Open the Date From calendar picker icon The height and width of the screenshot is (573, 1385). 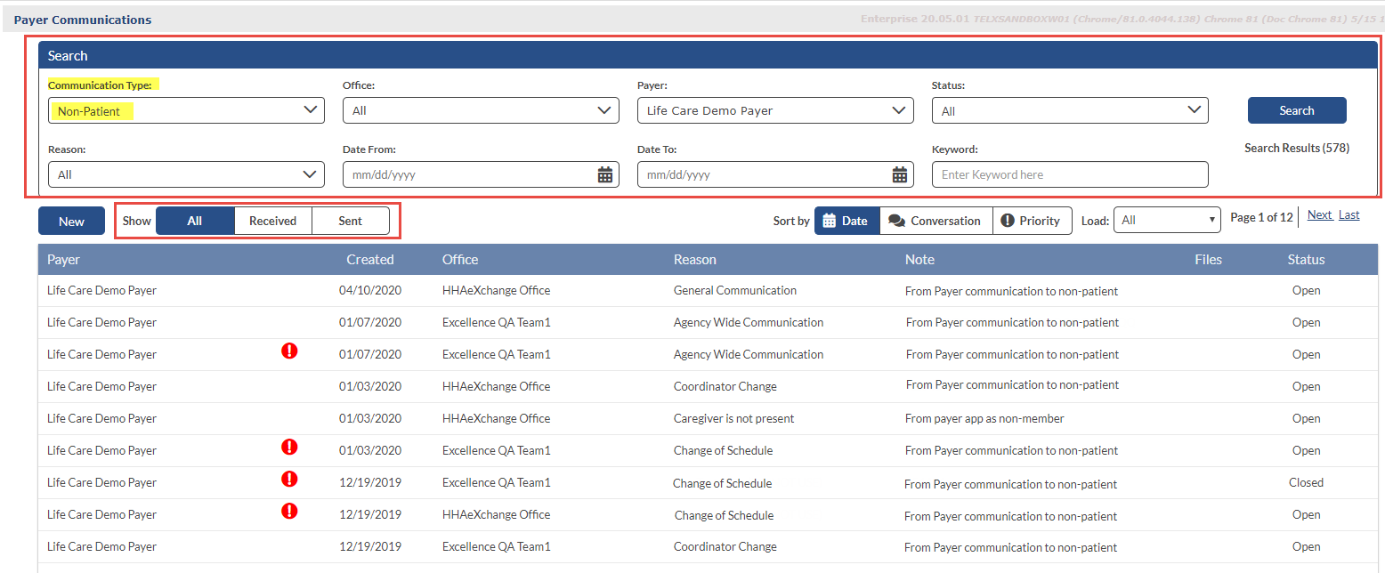[x=605, y=174]
